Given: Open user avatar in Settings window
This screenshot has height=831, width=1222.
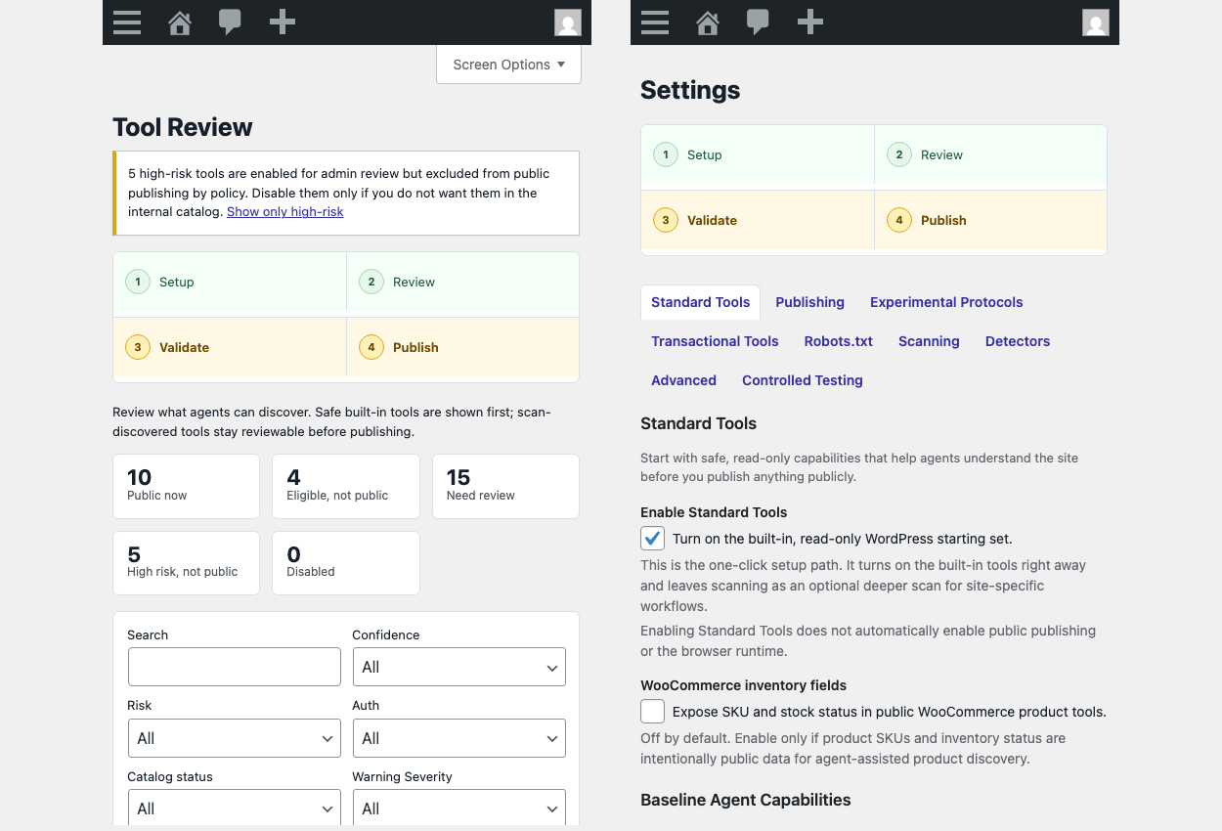Looking at the screenshot, I should pos(1096,22).
